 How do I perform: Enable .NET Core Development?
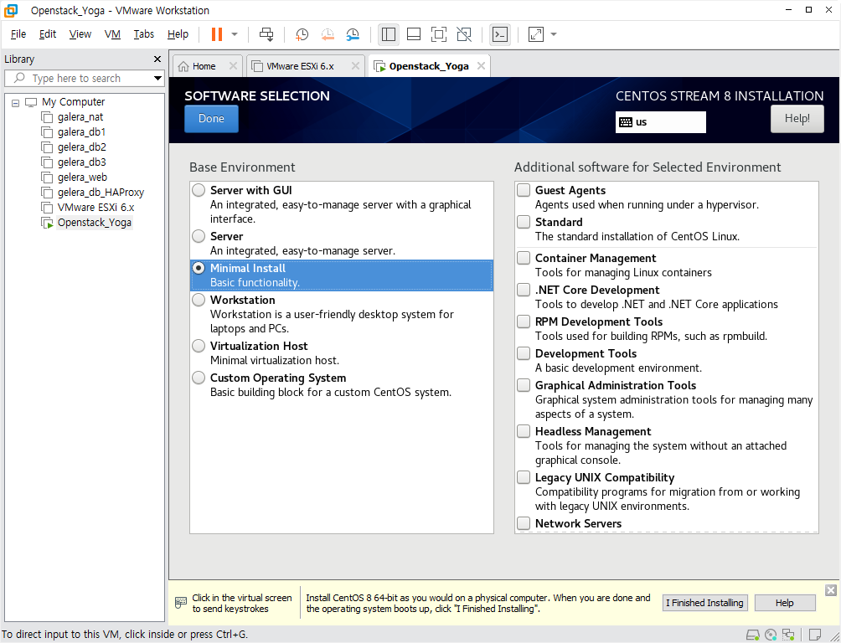point(524,290)
